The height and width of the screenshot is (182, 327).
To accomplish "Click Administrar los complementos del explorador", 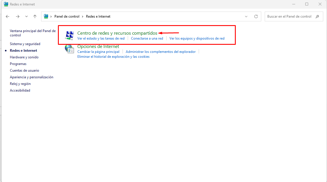I will pyautogui.click(x=160, y=52).
